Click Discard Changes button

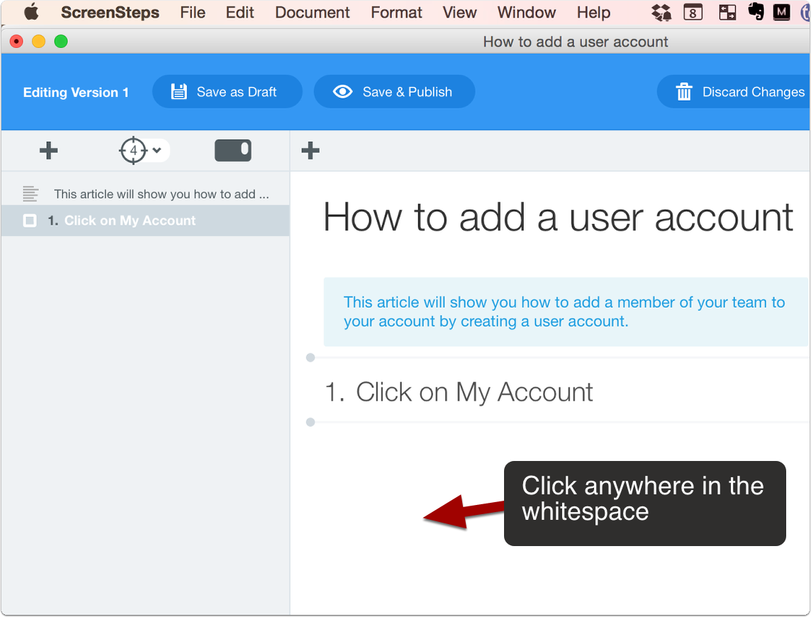coord(734,91)
